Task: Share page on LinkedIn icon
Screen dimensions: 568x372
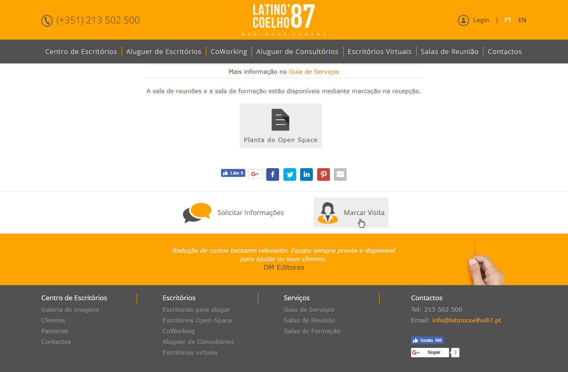Action: [x=306, y=174]
